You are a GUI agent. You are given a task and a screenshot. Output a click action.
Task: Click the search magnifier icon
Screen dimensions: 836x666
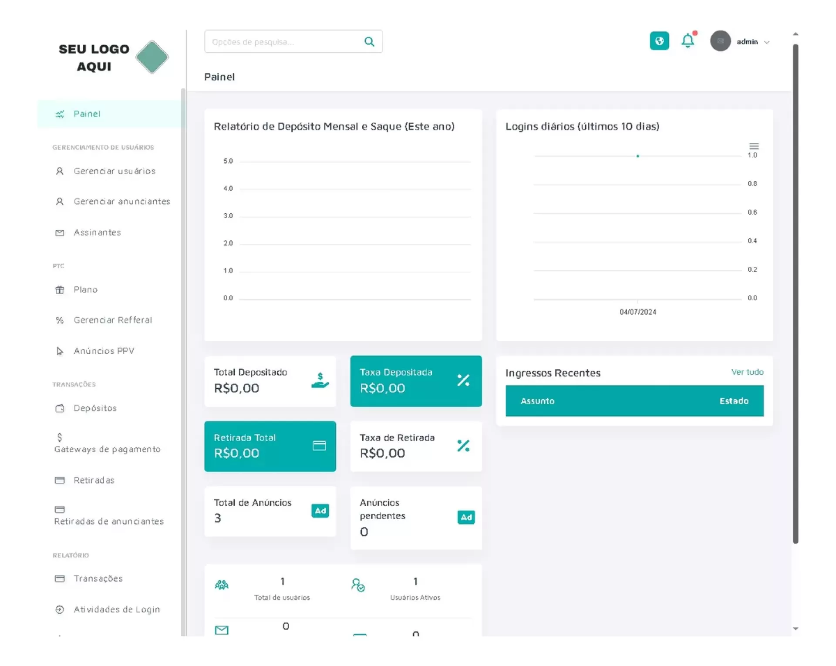(x=369, y=42)
